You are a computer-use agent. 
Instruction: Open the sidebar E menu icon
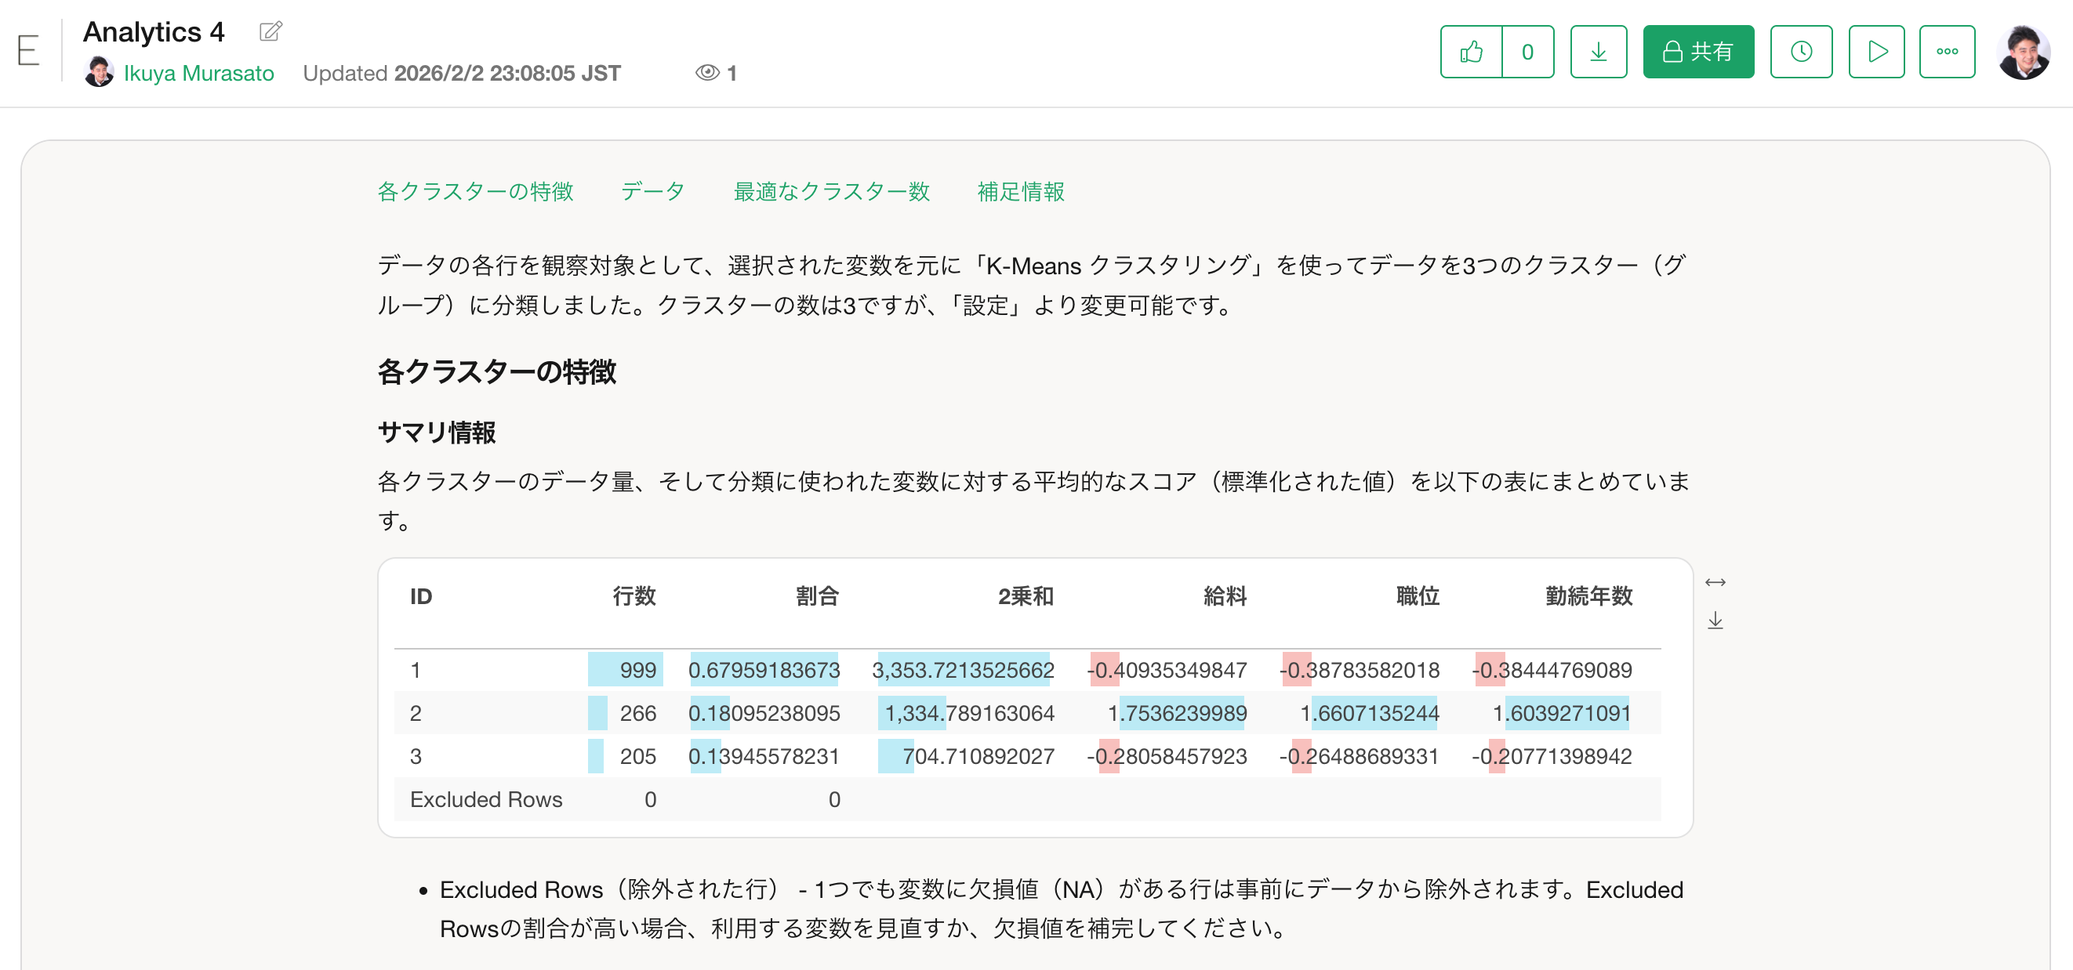[x=28, y=51]
